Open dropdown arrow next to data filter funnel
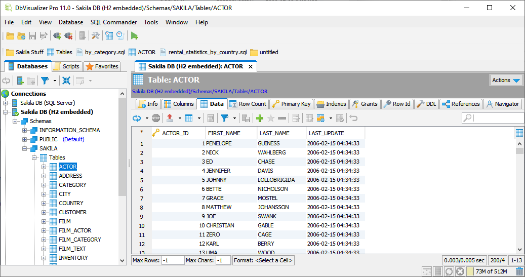This screenshot has width=525, height=277. [234, 118]
